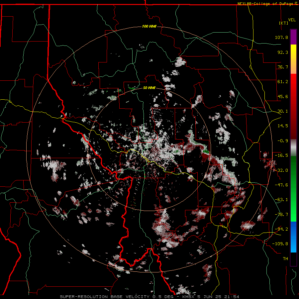Click the KMSX station identifier in the caption
This screenshot has width=299, height=299.
click(x=189, y=297)
